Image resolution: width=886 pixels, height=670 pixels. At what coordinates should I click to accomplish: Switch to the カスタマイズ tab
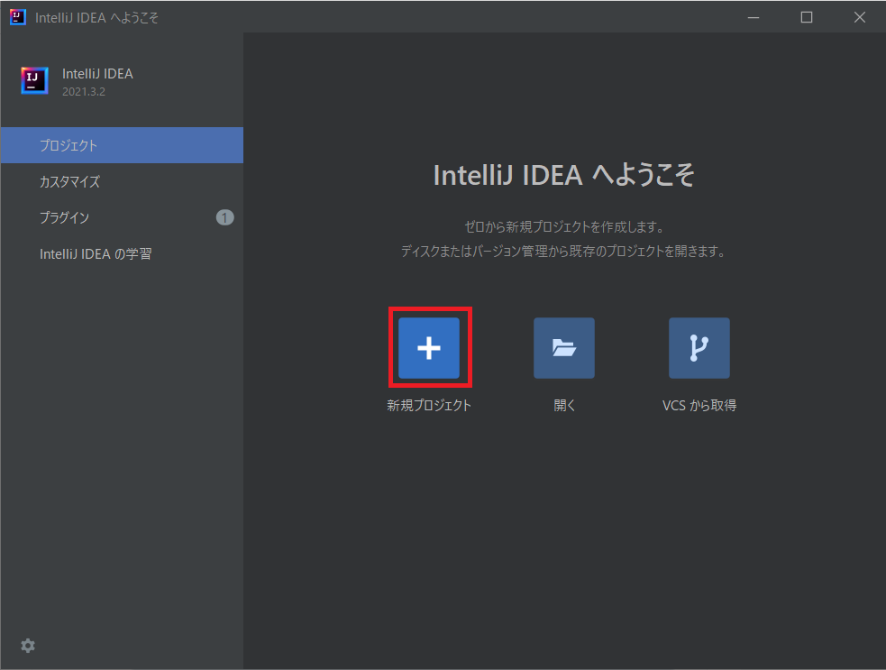tap(122, 181)
